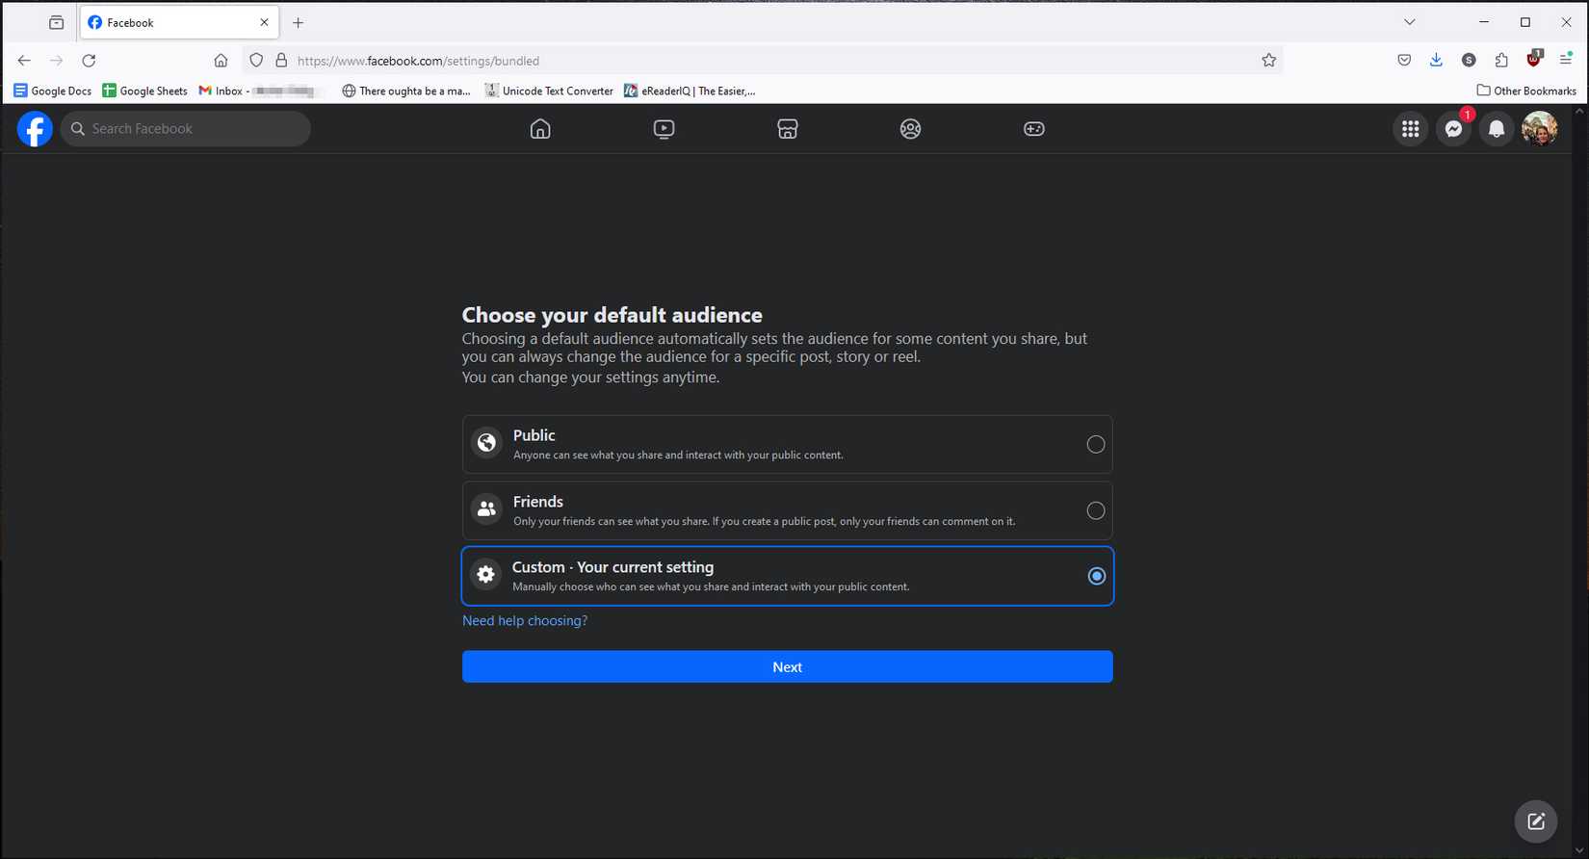Viewport: 1589px width, 859px height.
Task: Open Messenger chats icon
Action: 1453,129
